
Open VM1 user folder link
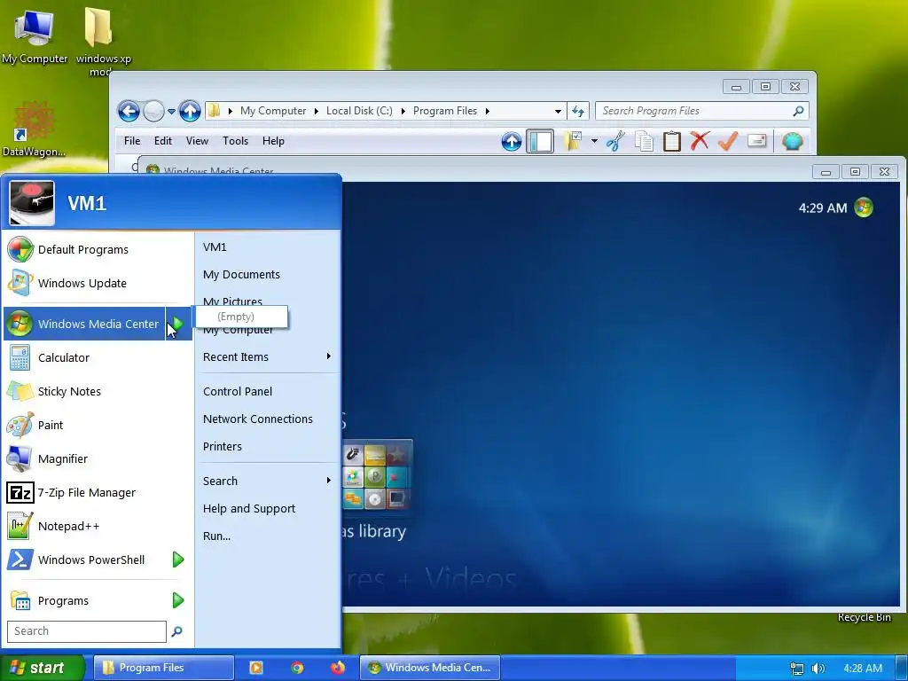tap(215, 247)
